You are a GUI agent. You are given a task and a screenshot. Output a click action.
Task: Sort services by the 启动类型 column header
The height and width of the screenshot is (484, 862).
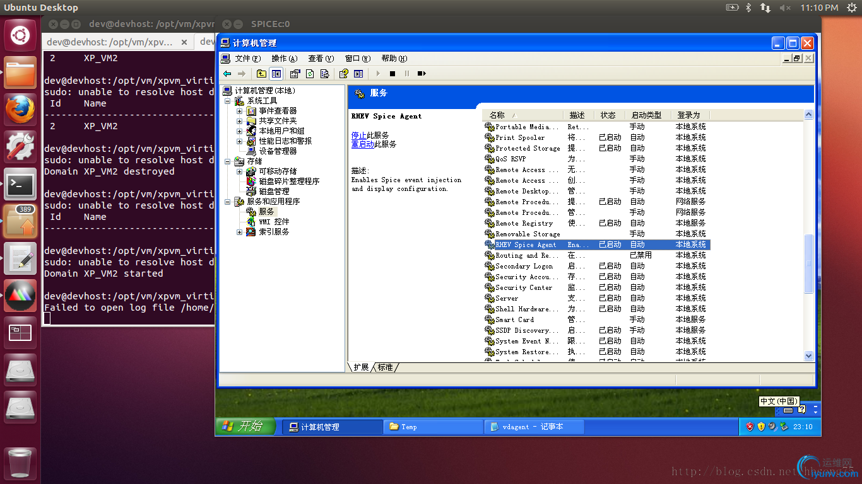(648, 115)
